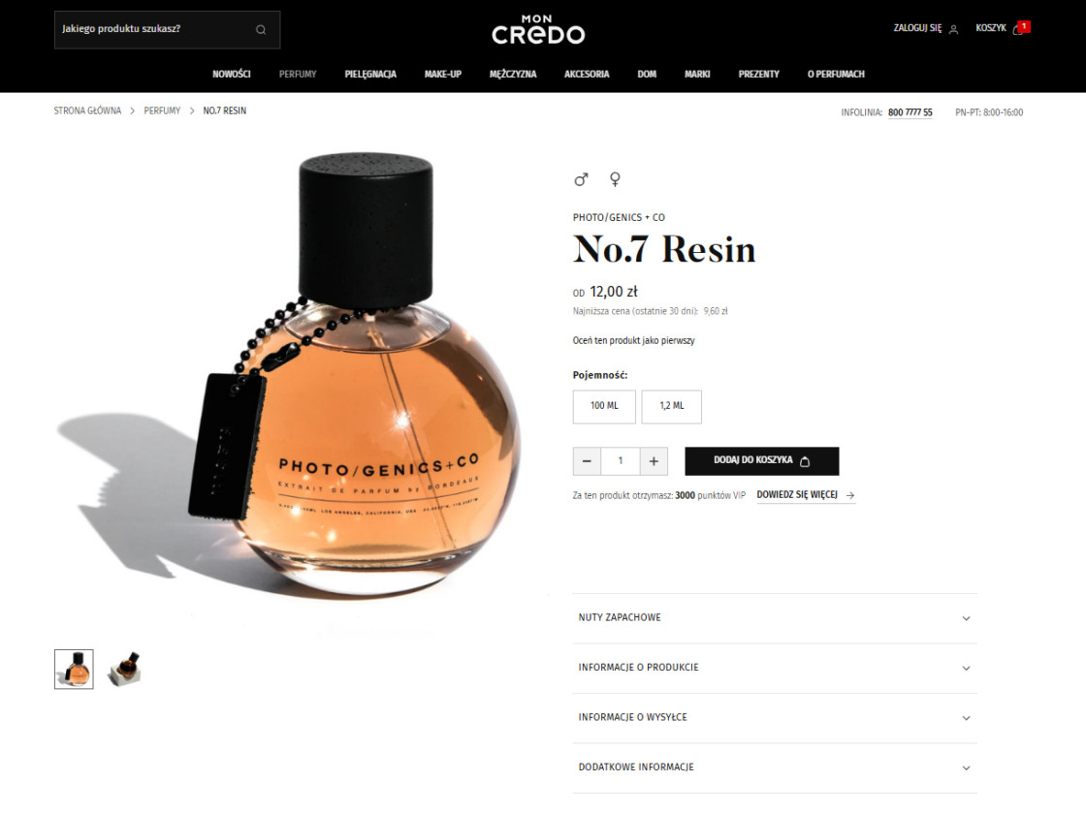This screenshot has height=814, width=1086.
Task: Decrease quantity with the minus button
Action: 587,461
